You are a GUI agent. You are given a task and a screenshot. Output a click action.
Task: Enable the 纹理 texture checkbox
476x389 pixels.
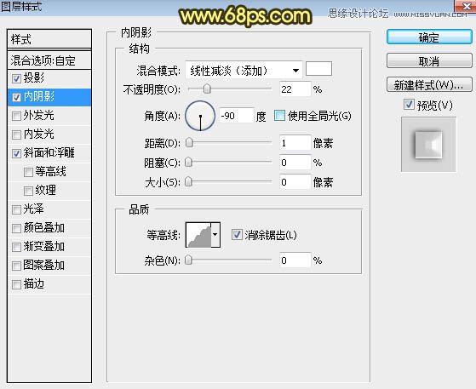point(28,191)
